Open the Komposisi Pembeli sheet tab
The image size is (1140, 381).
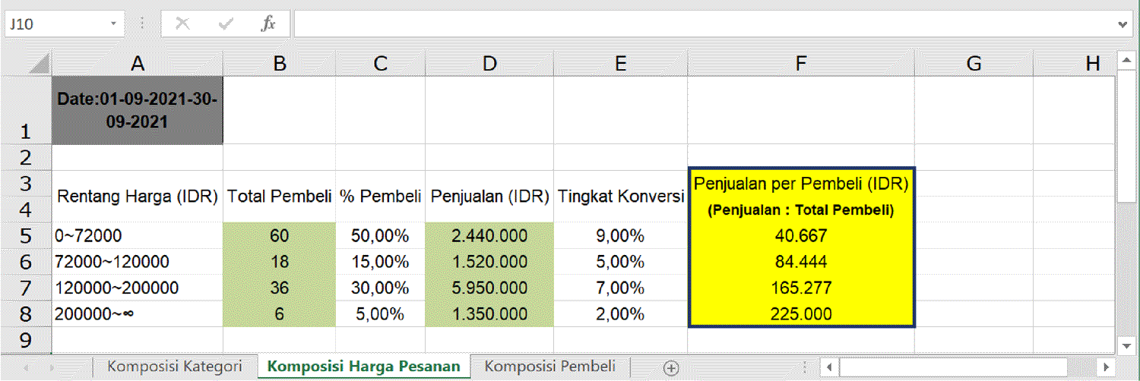pyautogui.click(x=549, y=367)
